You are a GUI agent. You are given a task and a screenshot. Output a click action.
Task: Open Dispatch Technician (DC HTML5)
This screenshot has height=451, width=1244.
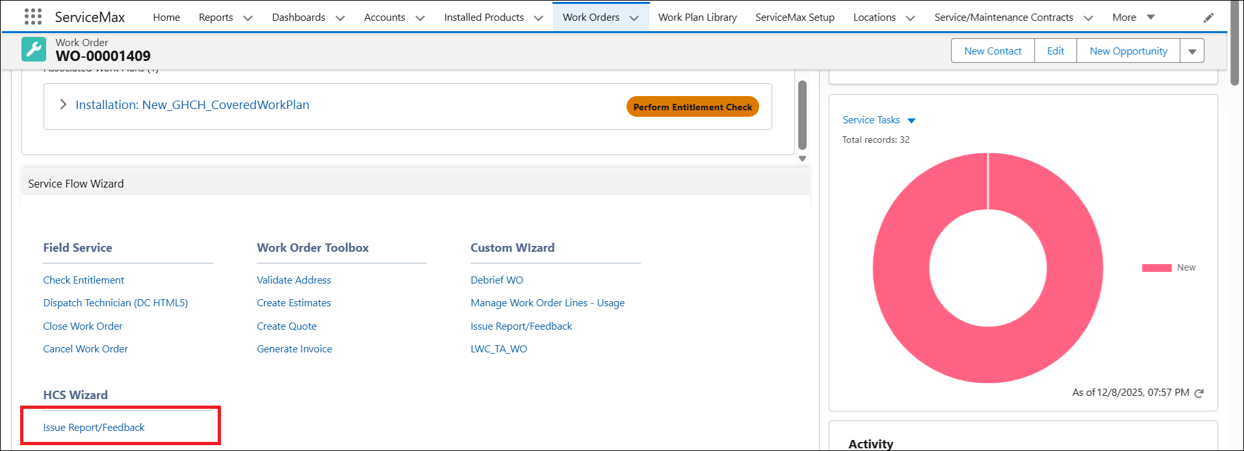tap(116, 303)
